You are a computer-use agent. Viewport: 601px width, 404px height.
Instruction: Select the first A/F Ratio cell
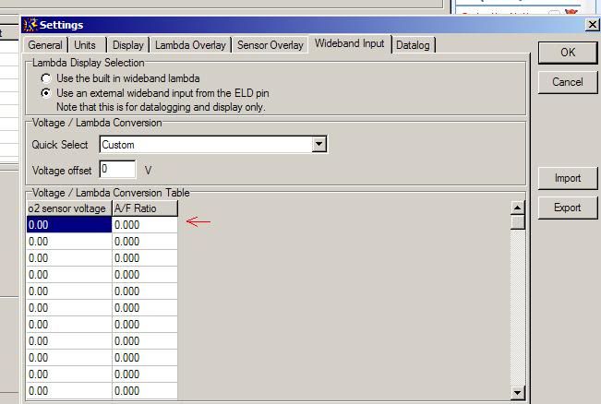pos(144,224)
